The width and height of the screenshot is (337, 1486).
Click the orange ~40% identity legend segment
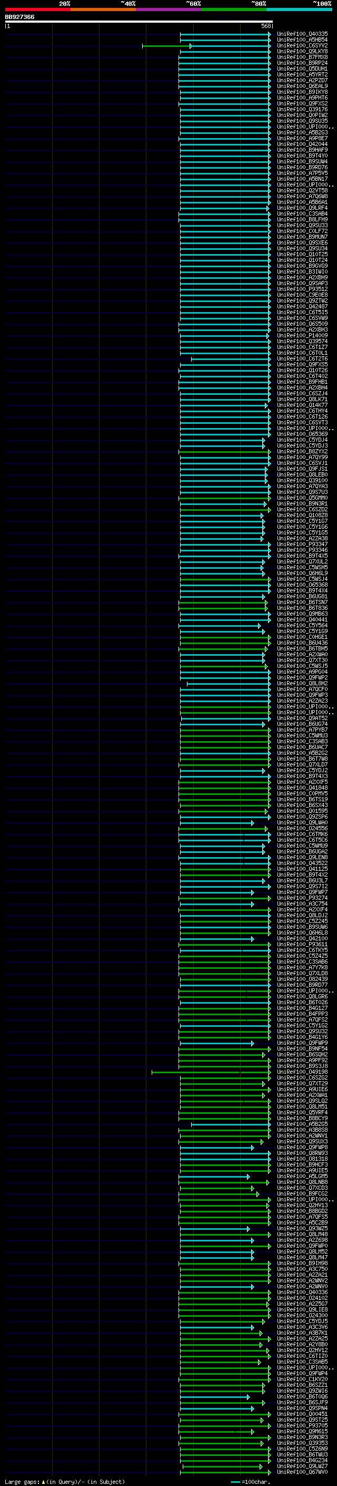[x=103, y=9]
